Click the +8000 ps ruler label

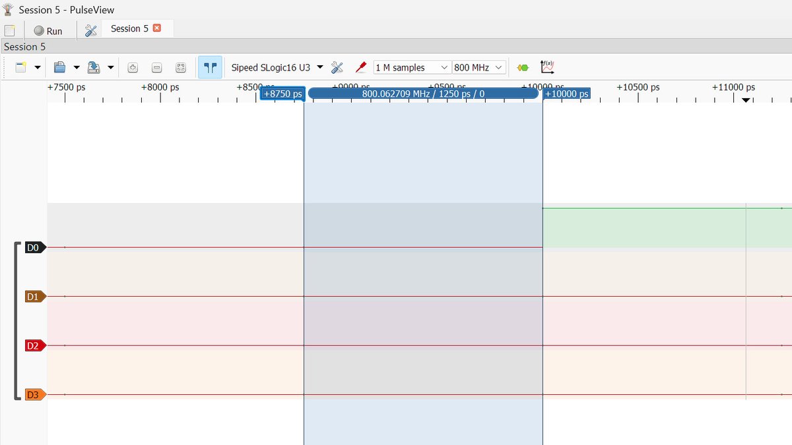(x=160, y=87)
